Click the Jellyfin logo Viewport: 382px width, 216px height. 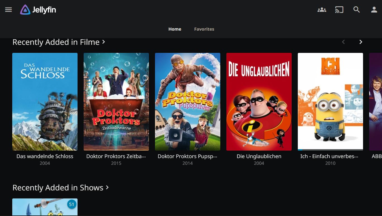[38, 10]
